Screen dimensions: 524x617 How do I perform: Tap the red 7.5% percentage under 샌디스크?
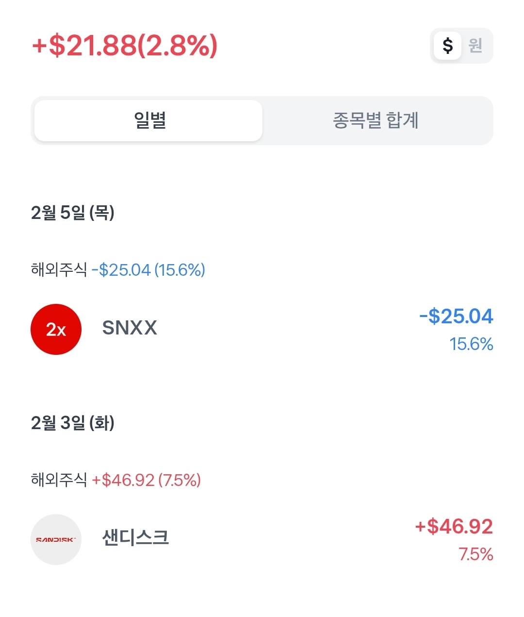point(476,554)
